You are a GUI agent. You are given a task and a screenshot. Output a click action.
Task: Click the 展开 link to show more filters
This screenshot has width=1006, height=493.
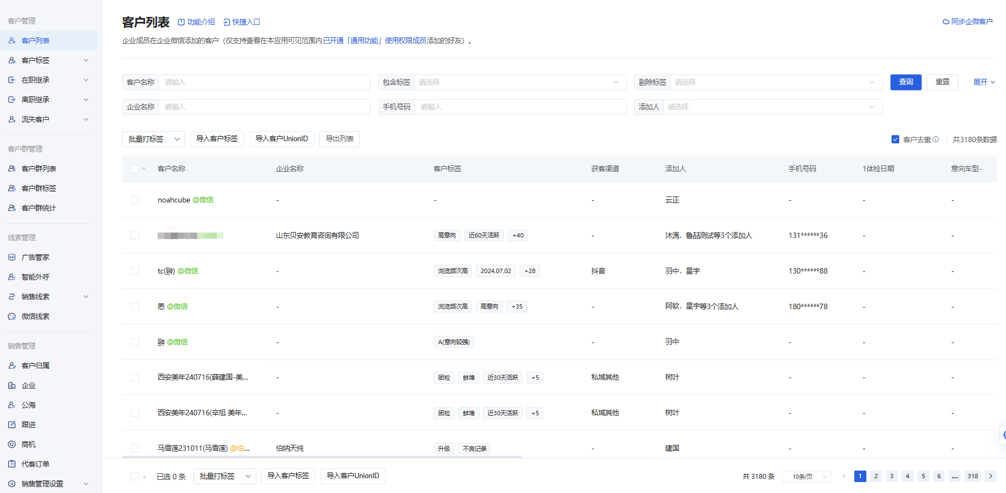click(984, 82)
